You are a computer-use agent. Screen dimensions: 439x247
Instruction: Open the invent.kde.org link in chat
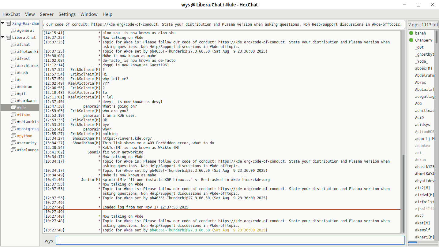[x=127, y=138]
